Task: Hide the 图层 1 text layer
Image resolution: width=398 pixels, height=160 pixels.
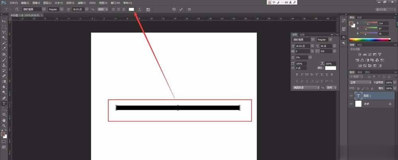Action: pyautogui.click(x=351, y=96)
